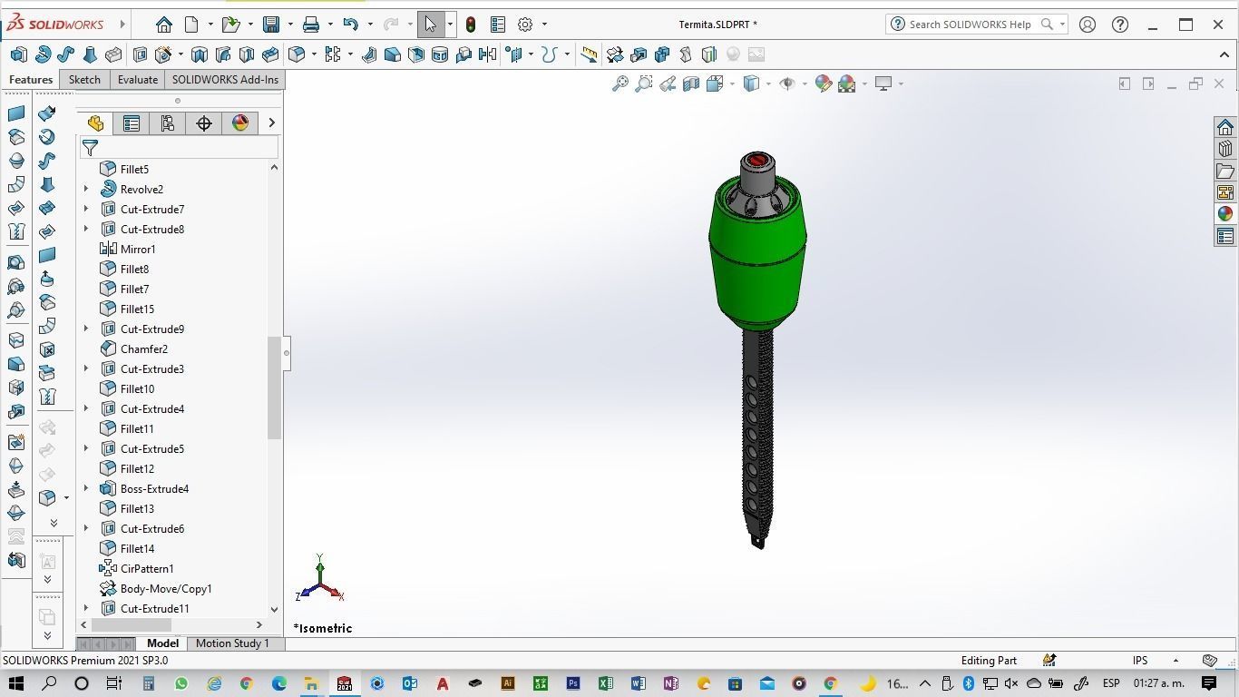The height and width of the screenshot is (697, 1239).
Task: Open the Windows notification center icon
Action: 1209,683
